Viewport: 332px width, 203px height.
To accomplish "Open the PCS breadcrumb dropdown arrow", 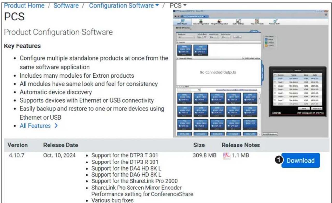I will [x=185, y=5].
